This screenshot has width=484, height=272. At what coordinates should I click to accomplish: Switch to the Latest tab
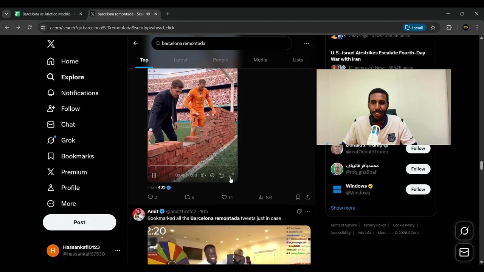coord(180,60)
